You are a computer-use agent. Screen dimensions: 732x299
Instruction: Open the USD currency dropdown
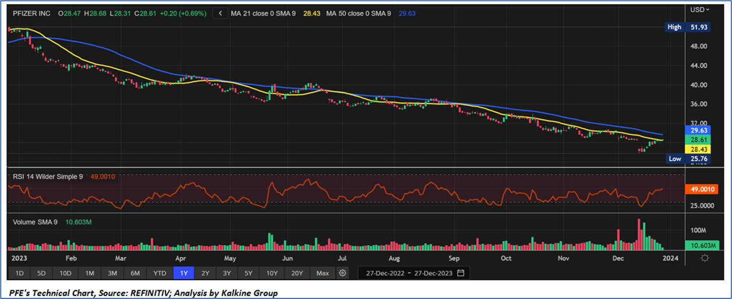699,10
